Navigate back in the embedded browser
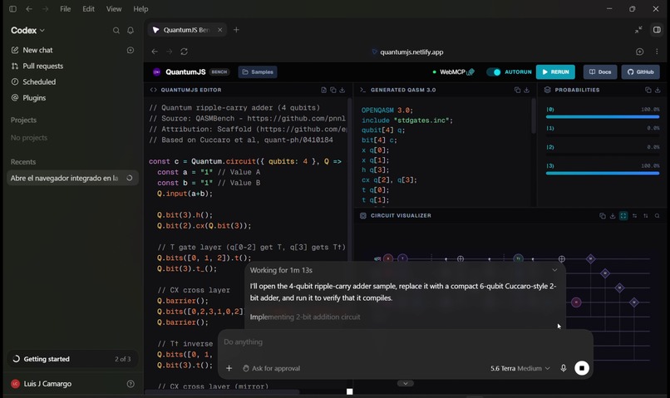 click(x=155, y=52)
